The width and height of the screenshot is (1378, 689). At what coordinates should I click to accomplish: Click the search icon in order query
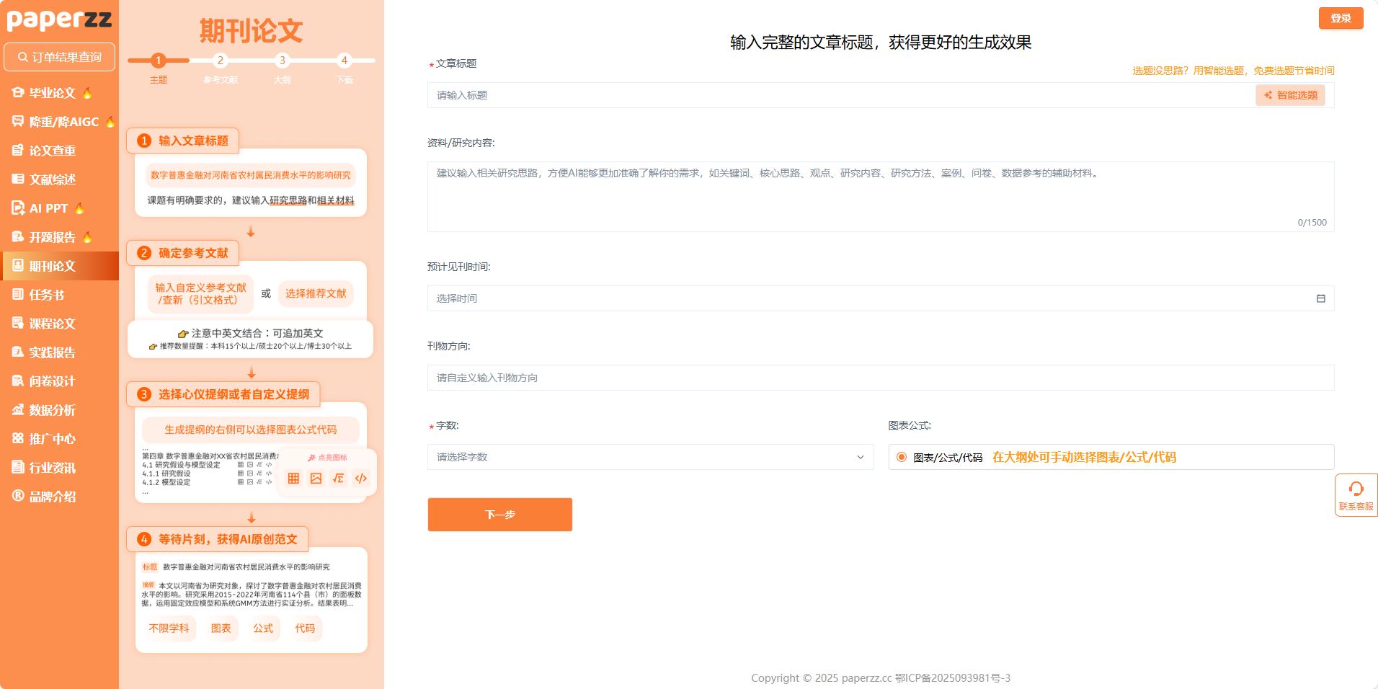pos(23,57)
